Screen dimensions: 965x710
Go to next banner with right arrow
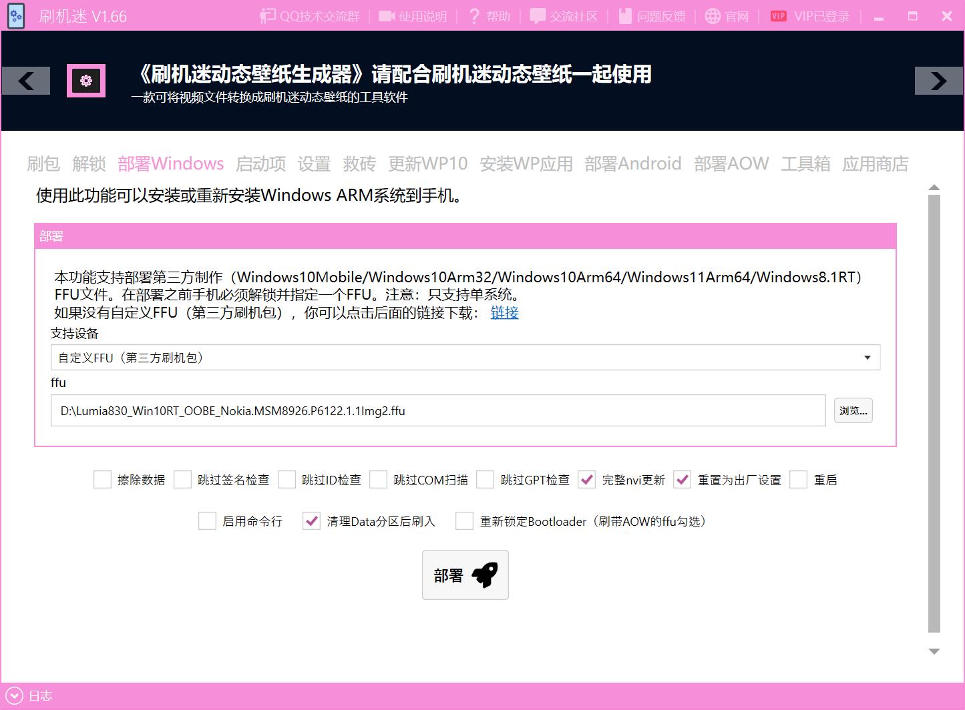click(938, 81)
